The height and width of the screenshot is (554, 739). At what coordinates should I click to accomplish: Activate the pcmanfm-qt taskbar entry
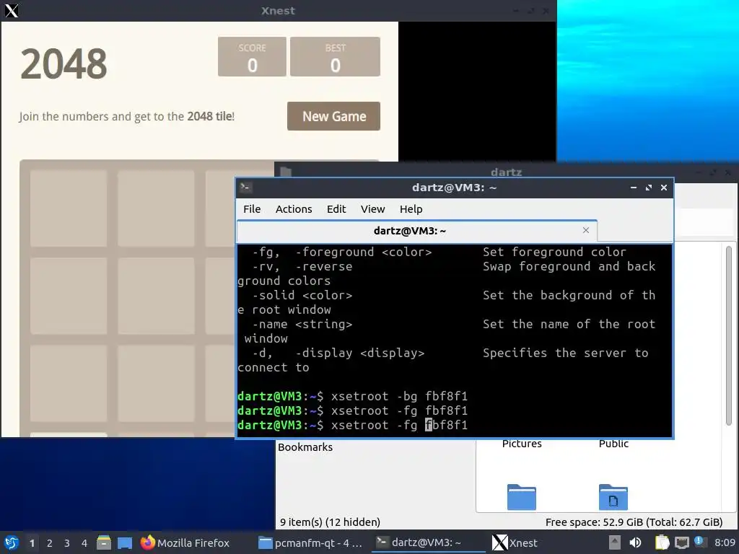pyautogui.click(x=310, y=542)
